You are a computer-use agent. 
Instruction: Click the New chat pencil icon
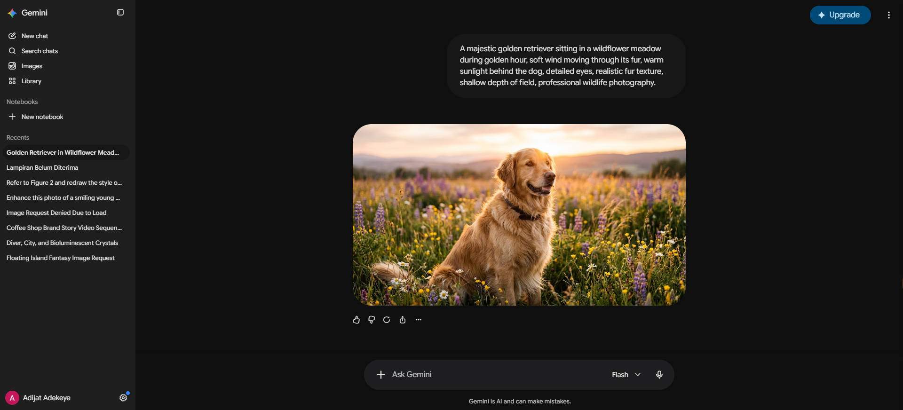pos(12,36)
